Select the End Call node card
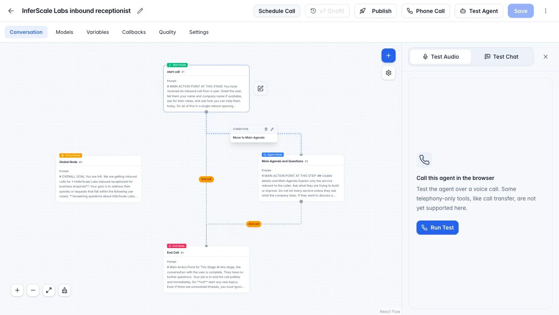 coord(206,269)
